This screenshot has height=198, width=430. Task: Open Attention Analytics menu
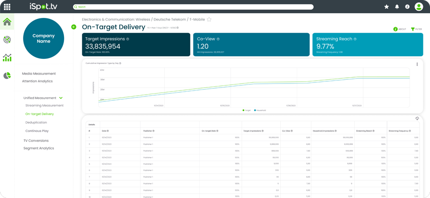pyautogui.click(x=37, y=81)
